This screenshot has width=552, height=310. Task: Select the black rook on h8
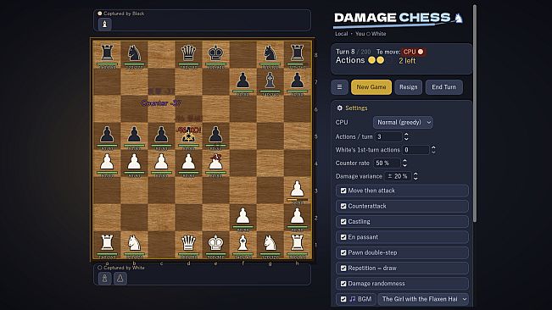(x=297, y=53)
